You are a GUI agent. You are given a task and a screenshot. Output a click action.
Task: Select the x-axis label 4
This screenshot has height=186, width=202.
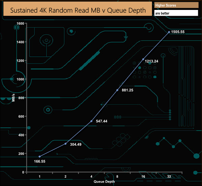pos(91,176)
